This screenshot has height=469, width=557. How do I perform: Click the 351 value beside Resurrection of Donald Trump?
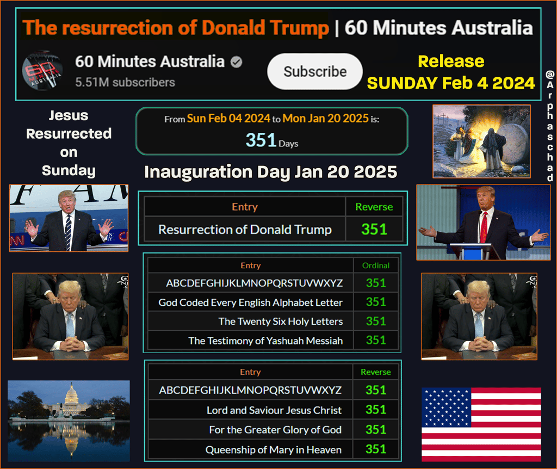click(x=374, y=230)
